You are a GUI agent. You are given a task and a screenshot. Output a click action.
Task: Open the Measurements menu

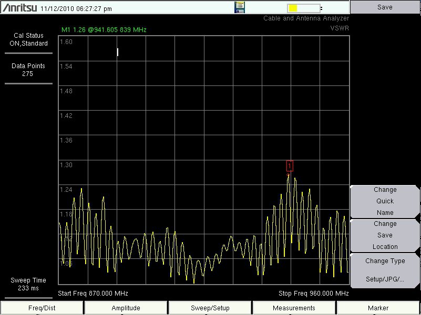294,308
